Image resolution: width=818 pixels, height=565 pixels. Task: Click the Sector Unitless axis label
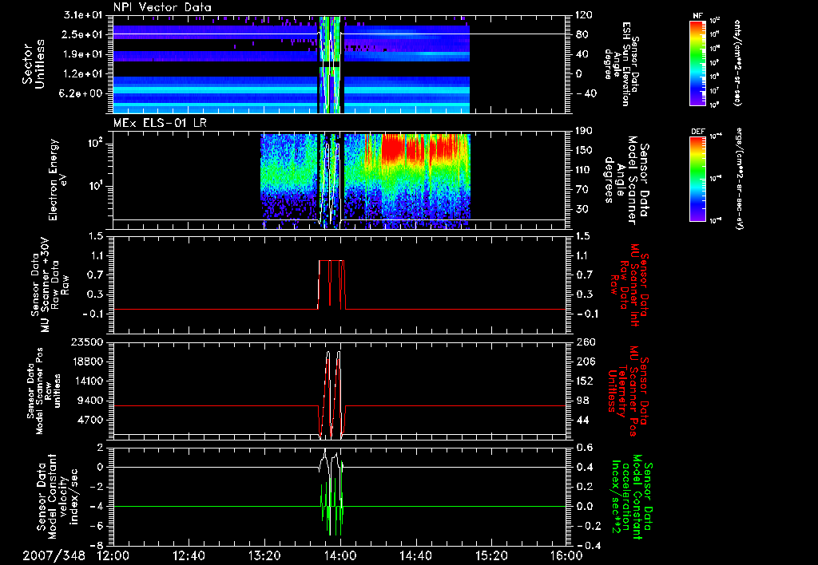coord(34,64)
